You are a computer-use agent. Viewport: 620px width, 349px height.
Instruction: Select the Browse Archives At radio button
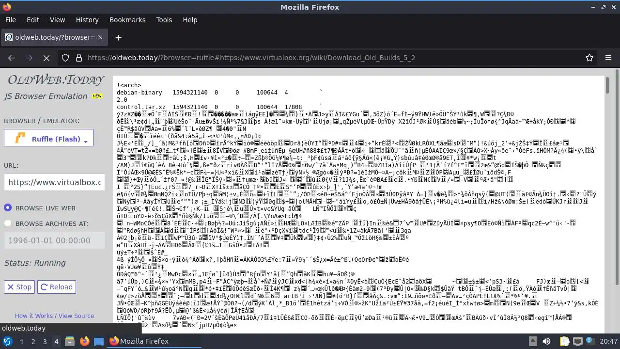click(x=8, y=223)
